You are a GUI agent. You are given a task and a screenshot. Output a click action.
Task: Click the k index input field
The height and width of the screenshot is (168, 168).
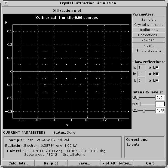141,74
